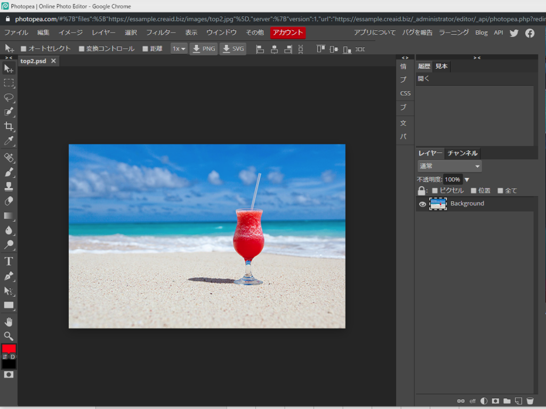Screen dimensions: 546x409
Task: Add raster mask to layer
Action: (495, 401)
